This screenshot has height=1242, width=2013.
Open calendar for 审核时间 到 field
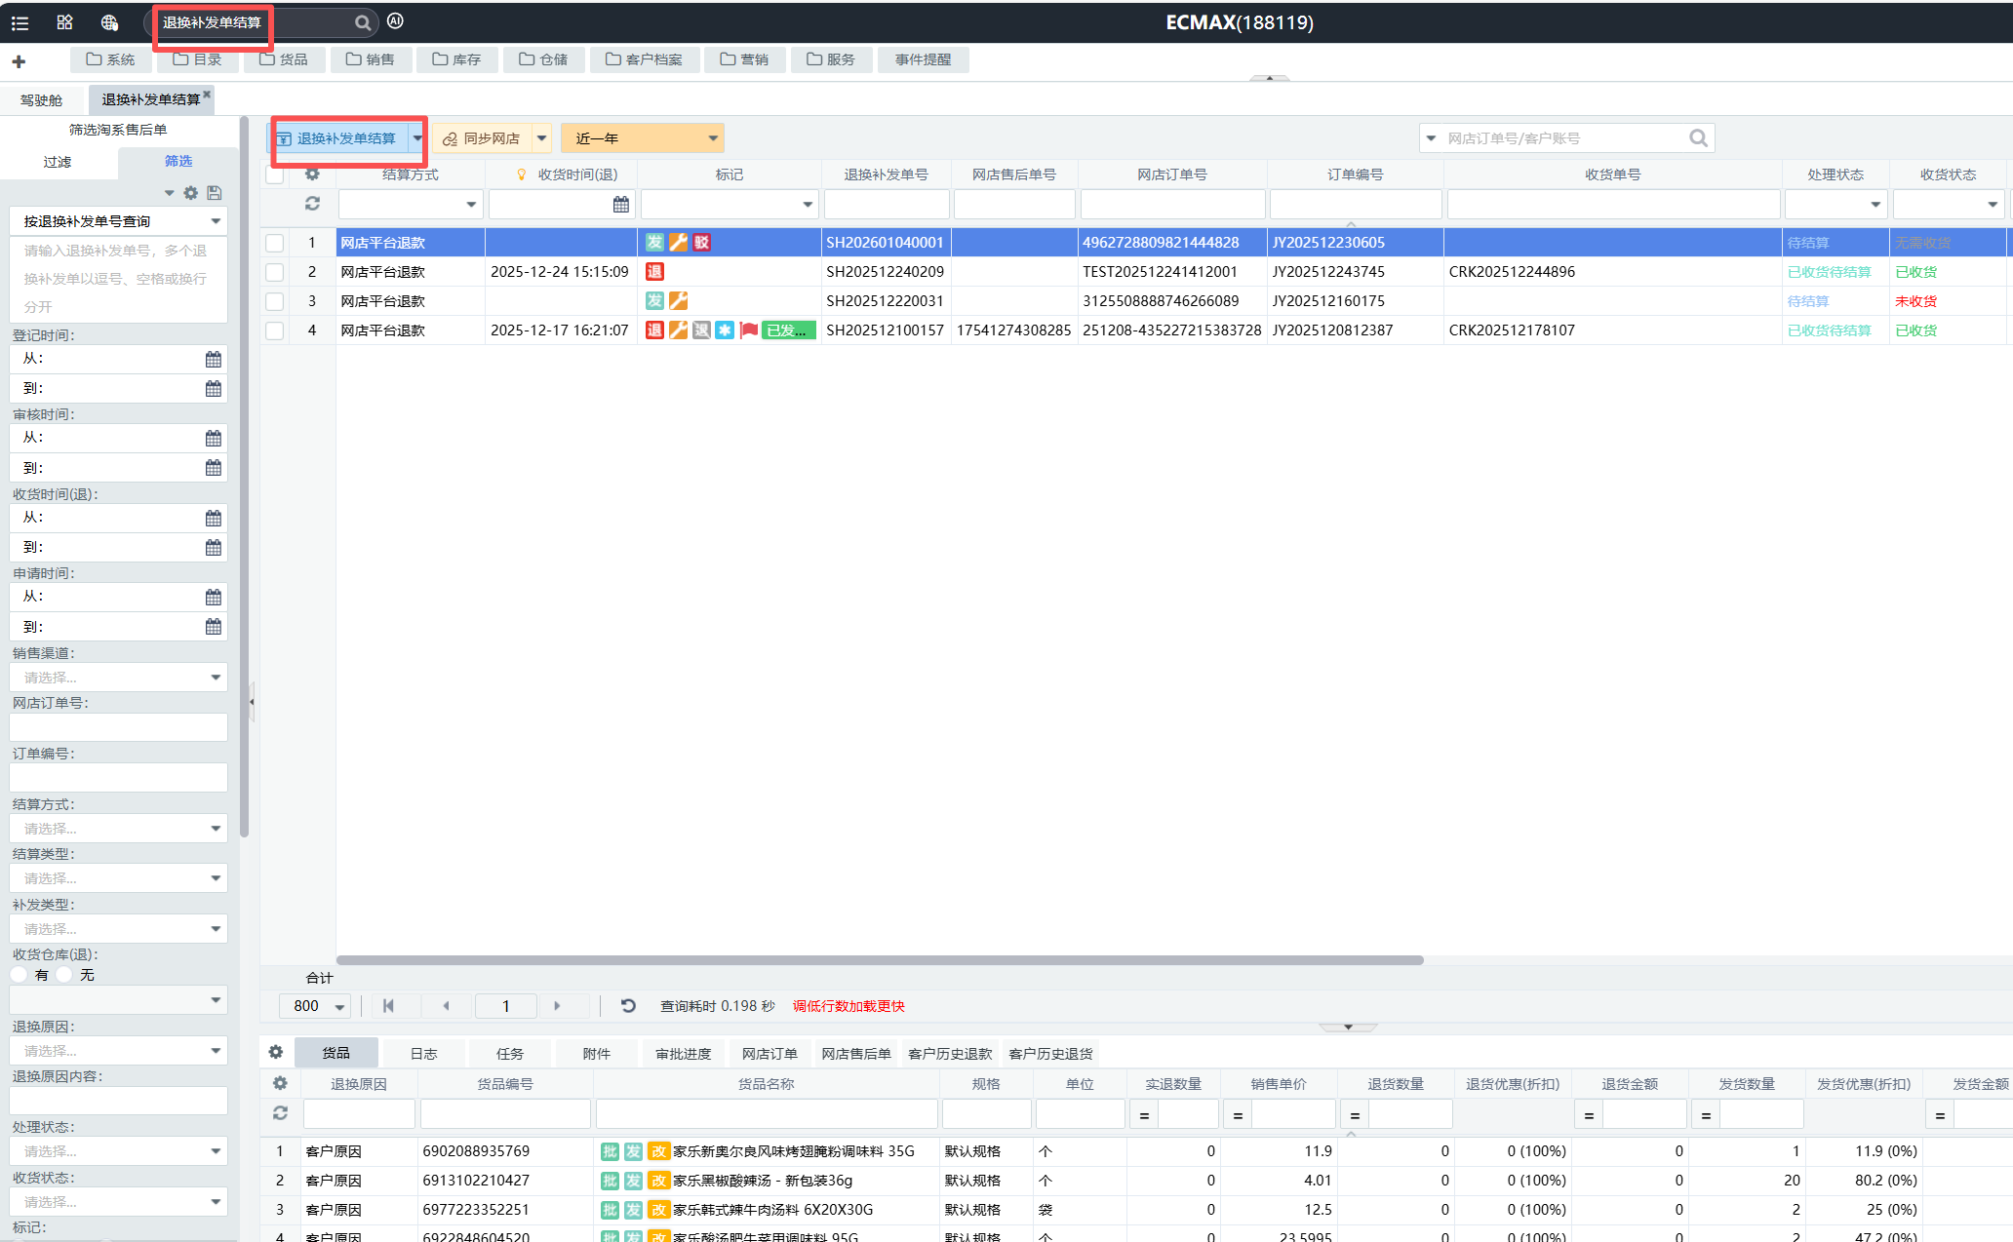point(214,468)
